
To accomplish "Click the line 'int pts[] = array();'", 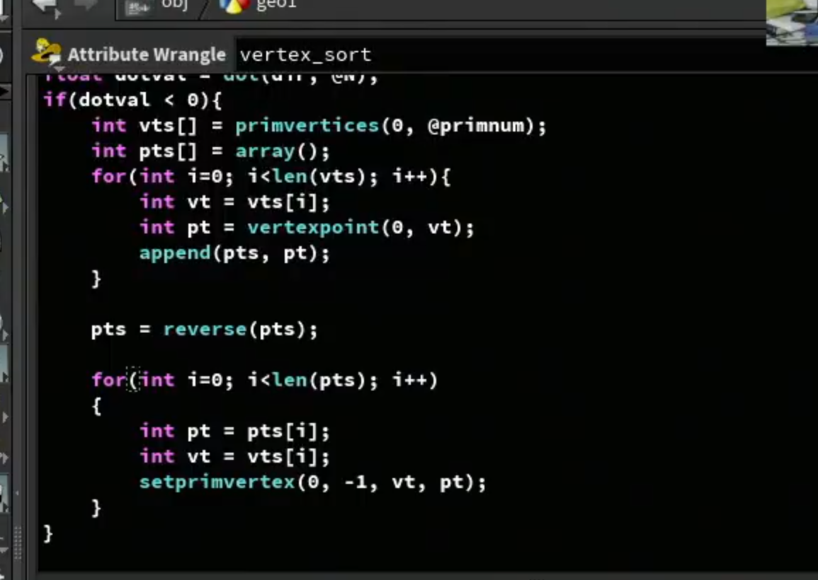I will point(211,151).
